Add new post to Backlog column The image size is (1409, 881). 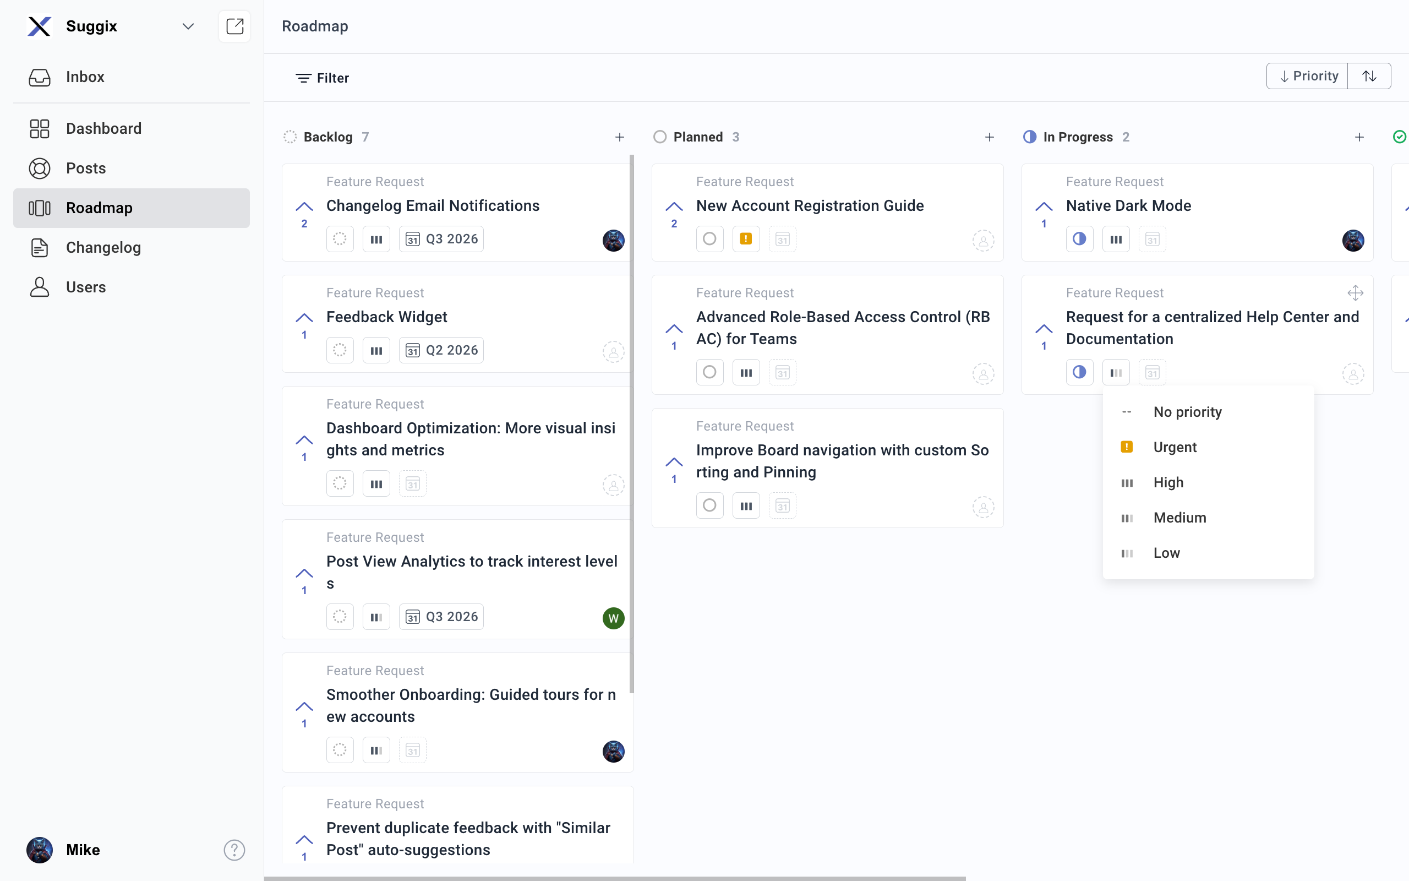(x=620, y=137)
